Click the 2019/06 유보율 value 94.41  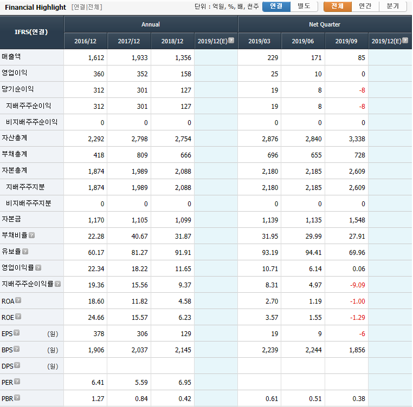tap(313, 253)
